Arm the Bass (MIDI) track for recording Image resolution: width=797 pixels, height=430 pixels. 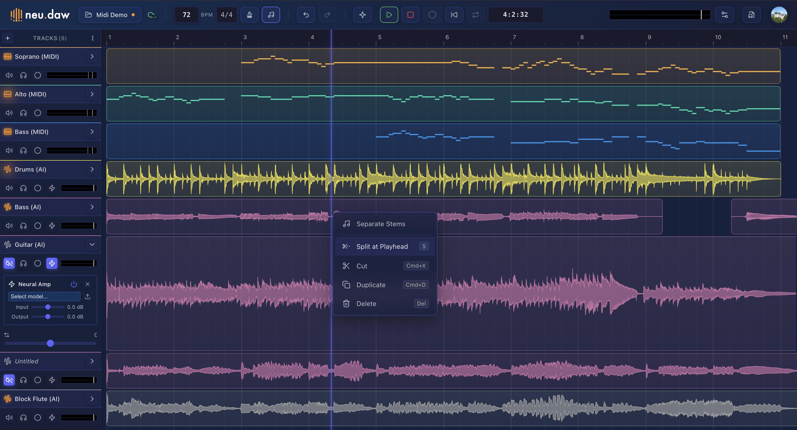pos(37,150)
